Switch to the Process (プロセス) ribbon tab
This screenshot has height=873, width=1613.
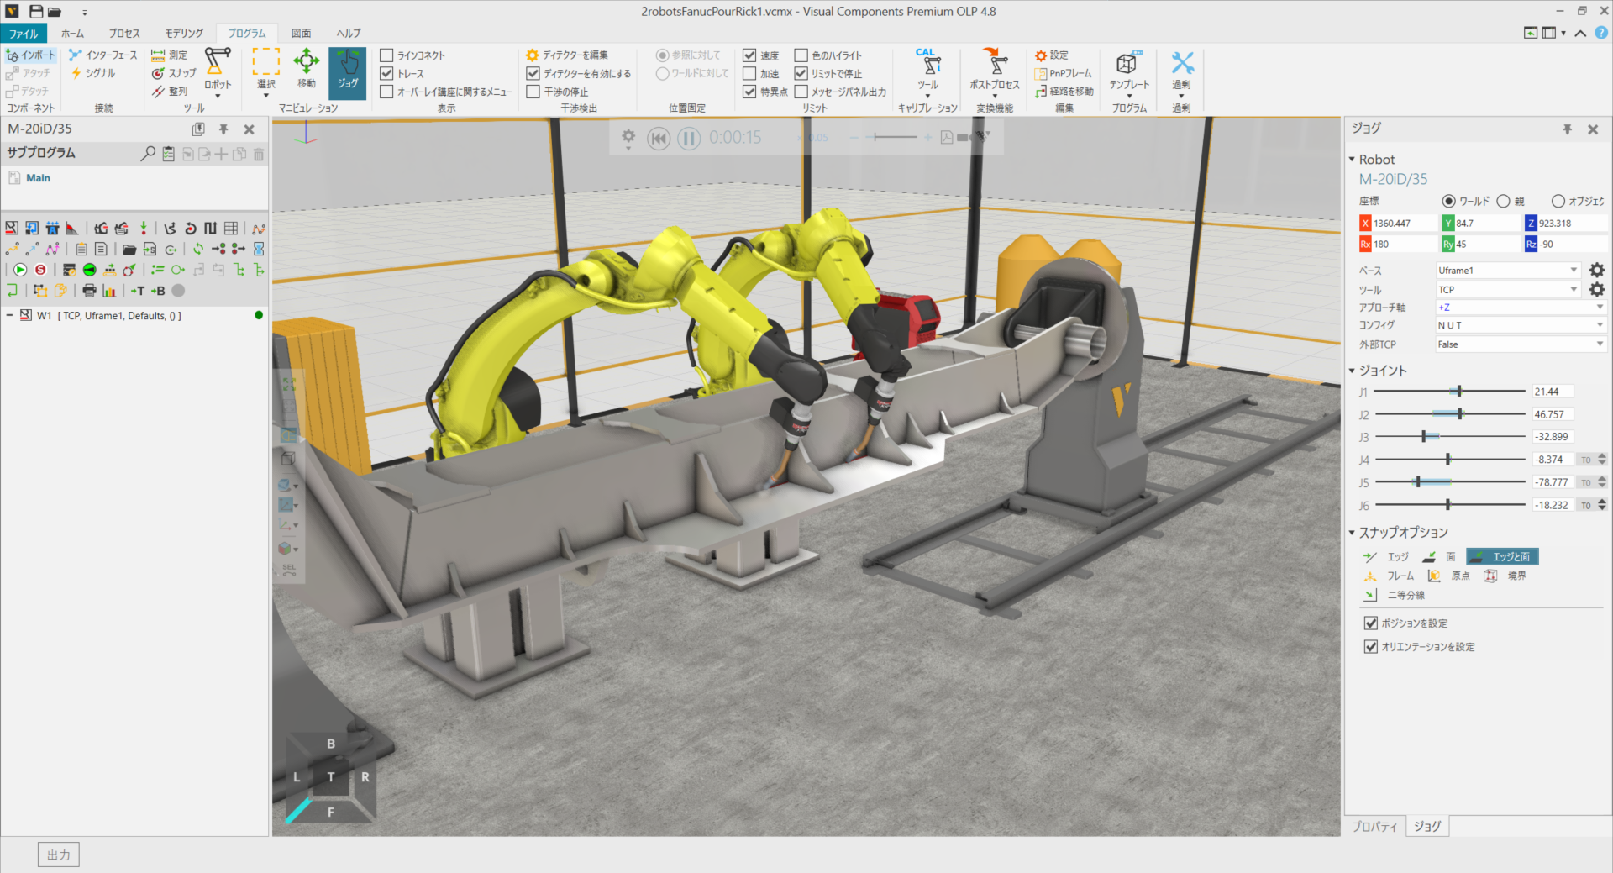click(124, 34)
